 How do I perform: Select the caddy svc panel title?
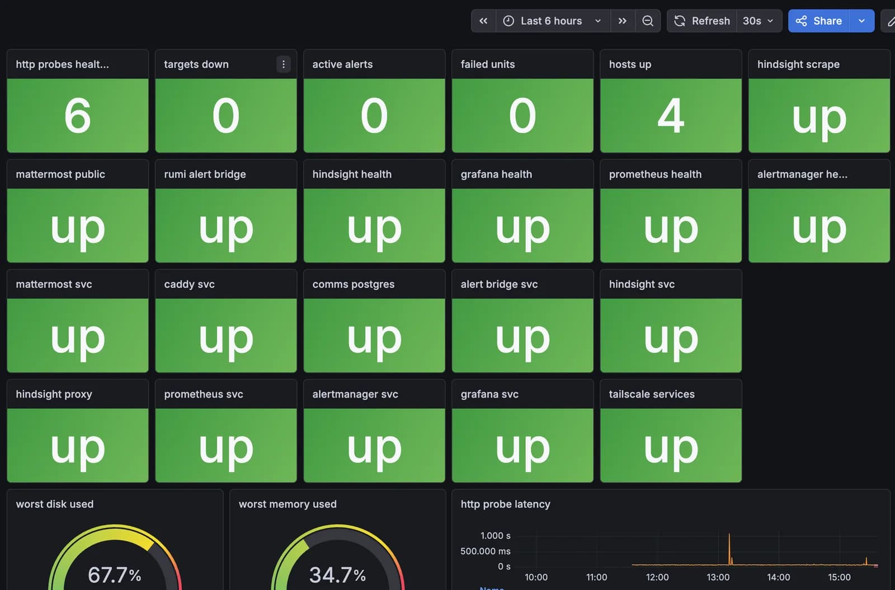[189, 284]
